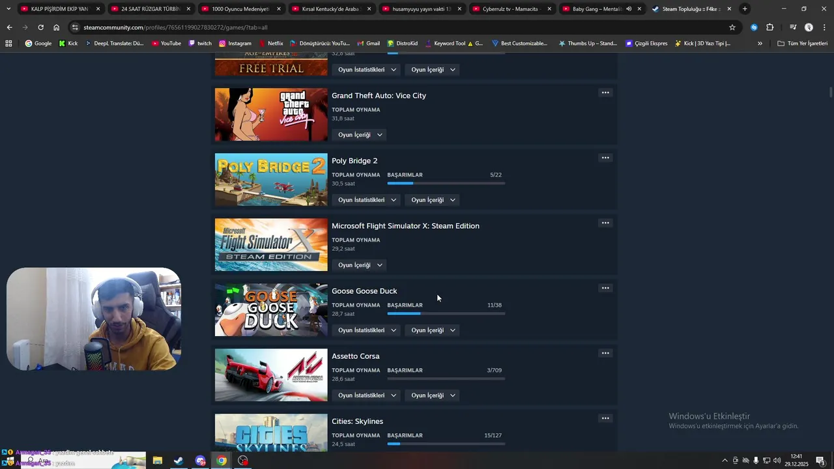
Task: Open notification center in system tray
Action: [821, 461]
